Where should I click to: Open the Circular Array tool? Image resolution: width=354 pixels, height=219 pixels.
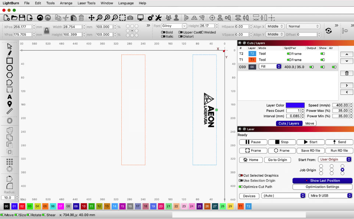point(10,169)
